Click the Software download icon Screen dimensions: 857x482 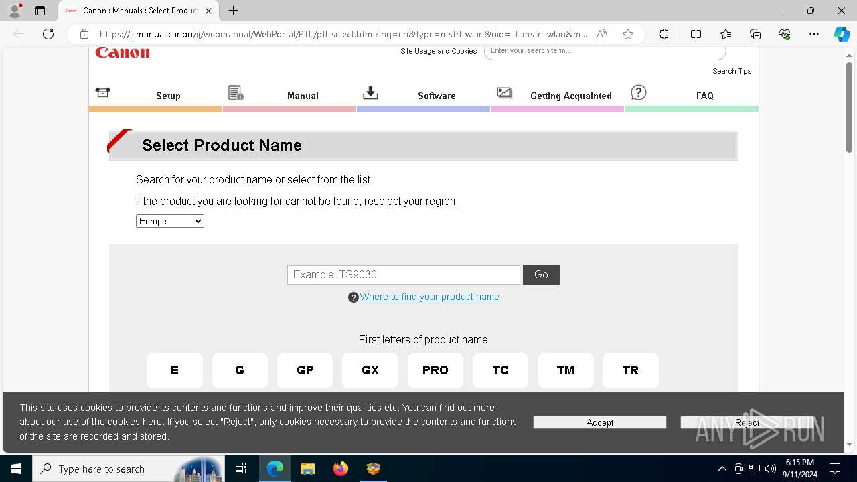coord(370,93)
